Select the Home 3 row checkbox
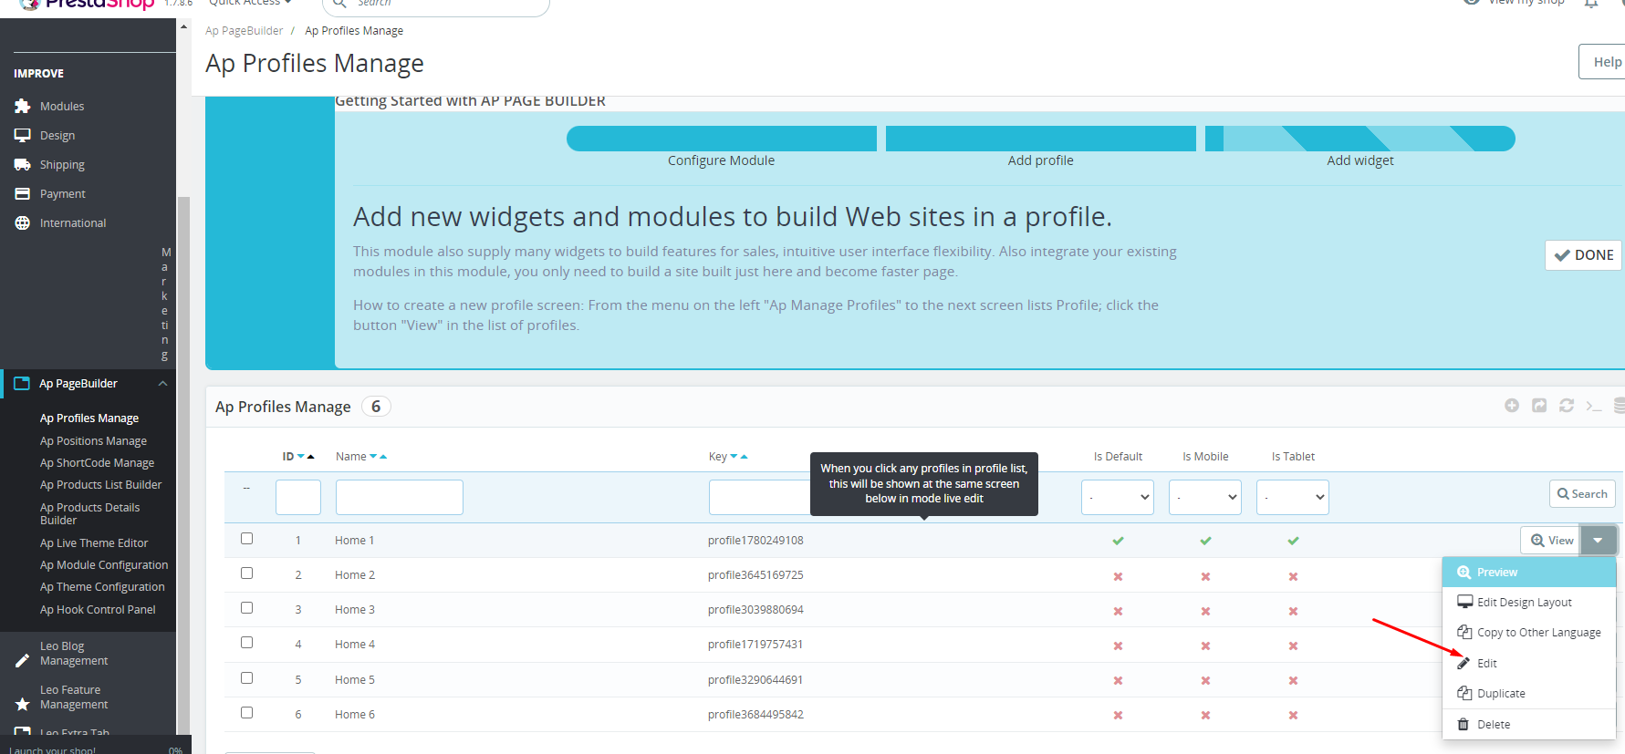Viewport: 1625px width, 754px height. coord(246,608)
